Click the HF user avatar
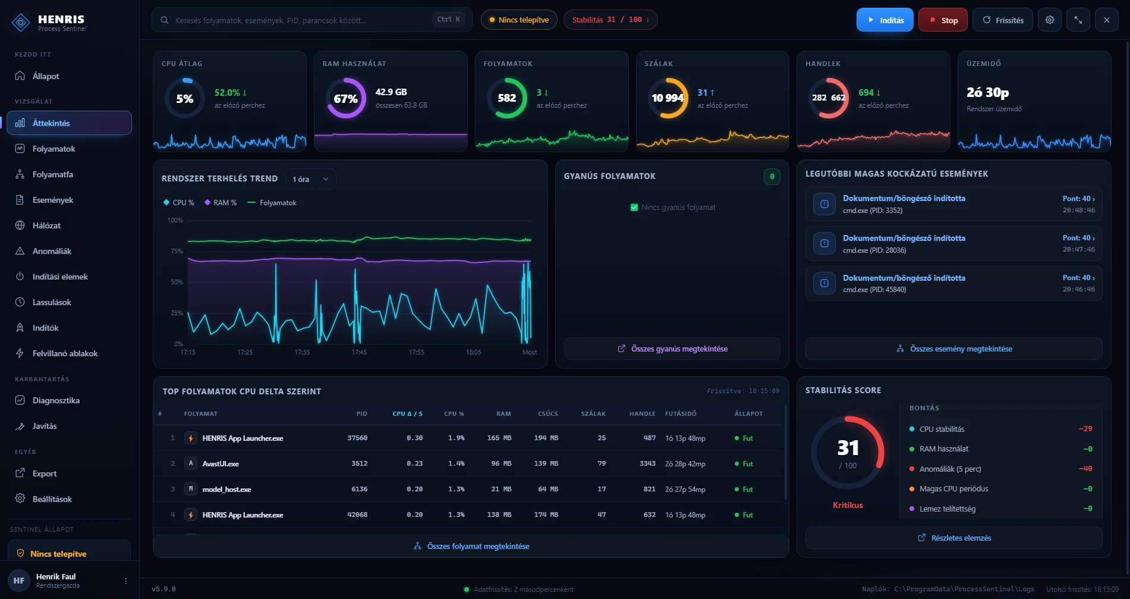1130x599 pixels. (x=19, y=581)
